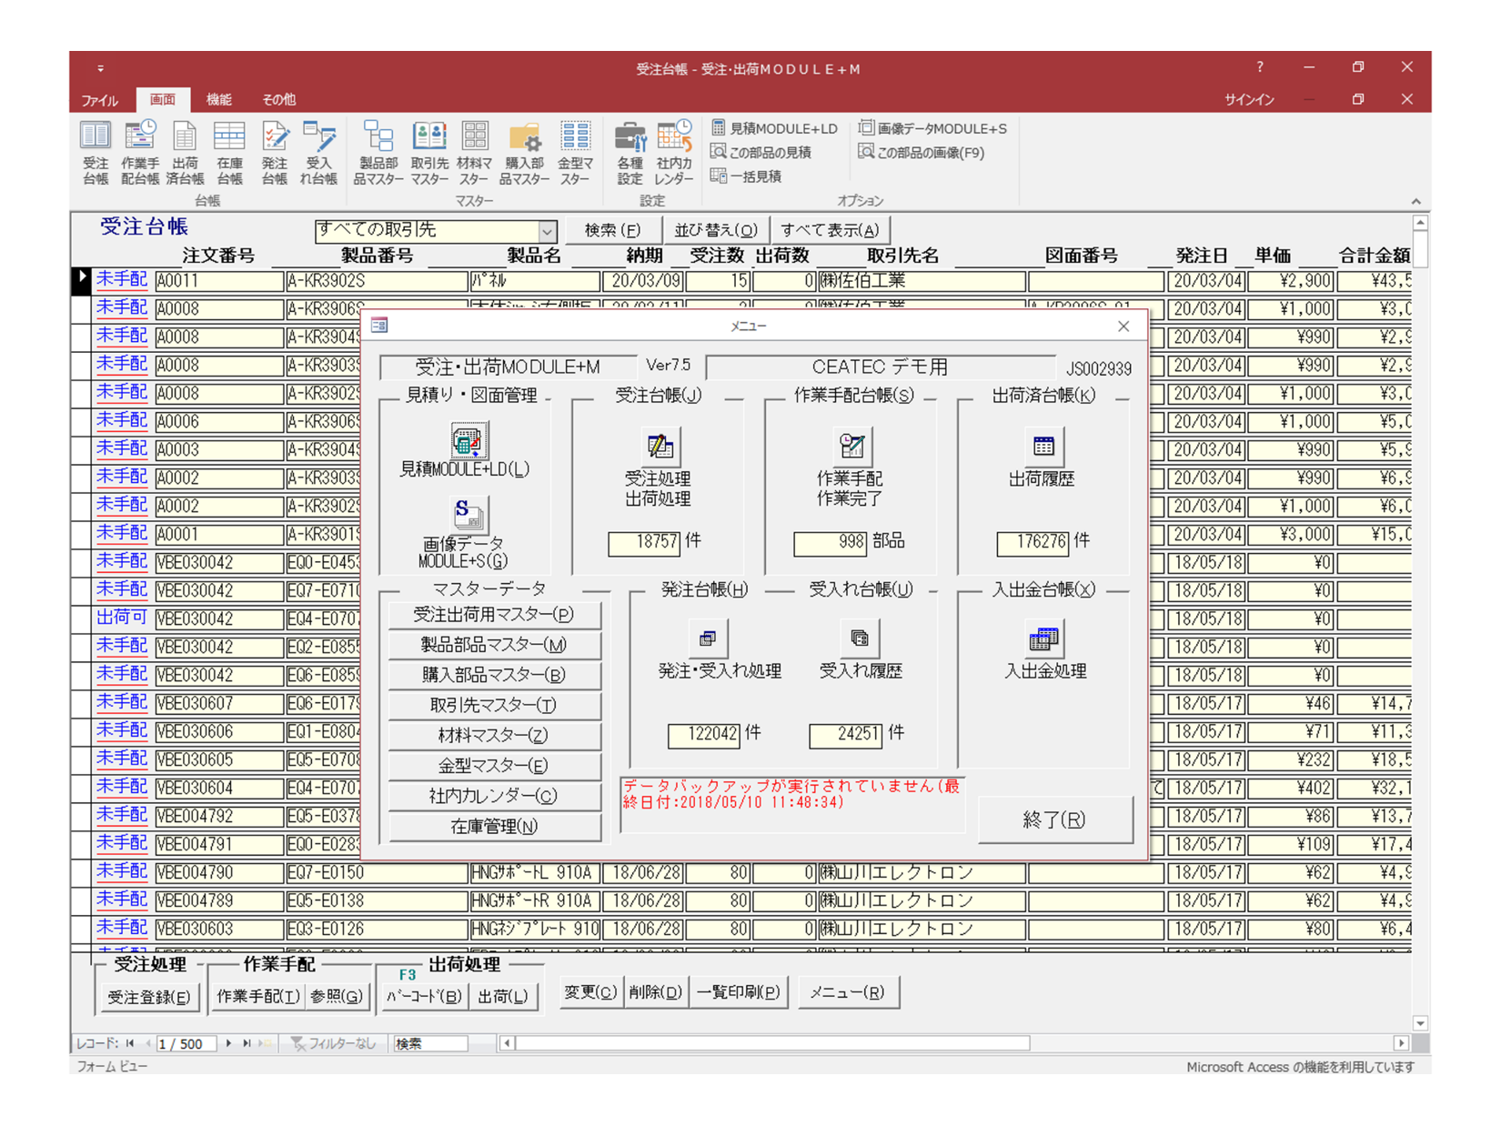This screenshot has height=1126, width=1501.
Task: Open 出荷履歴 icon in menu dialog
Action: coord(1043,447)
